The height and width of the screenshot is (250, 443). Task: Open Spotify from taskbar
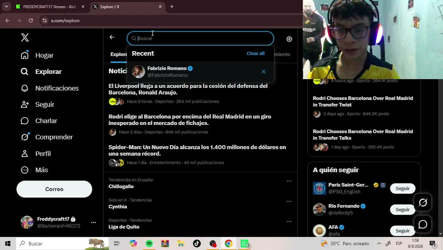149,244
